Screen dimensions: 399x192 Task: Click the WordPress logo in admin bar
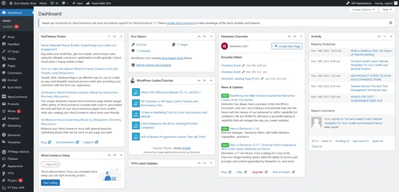pos(4,3)
